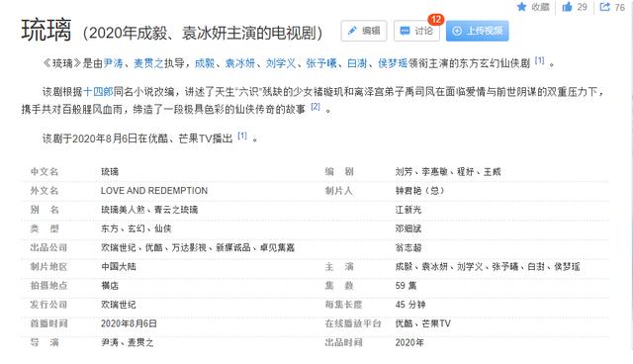
Task: Open actor link 白澍 in intro
Action: click(x=357, y=63)
